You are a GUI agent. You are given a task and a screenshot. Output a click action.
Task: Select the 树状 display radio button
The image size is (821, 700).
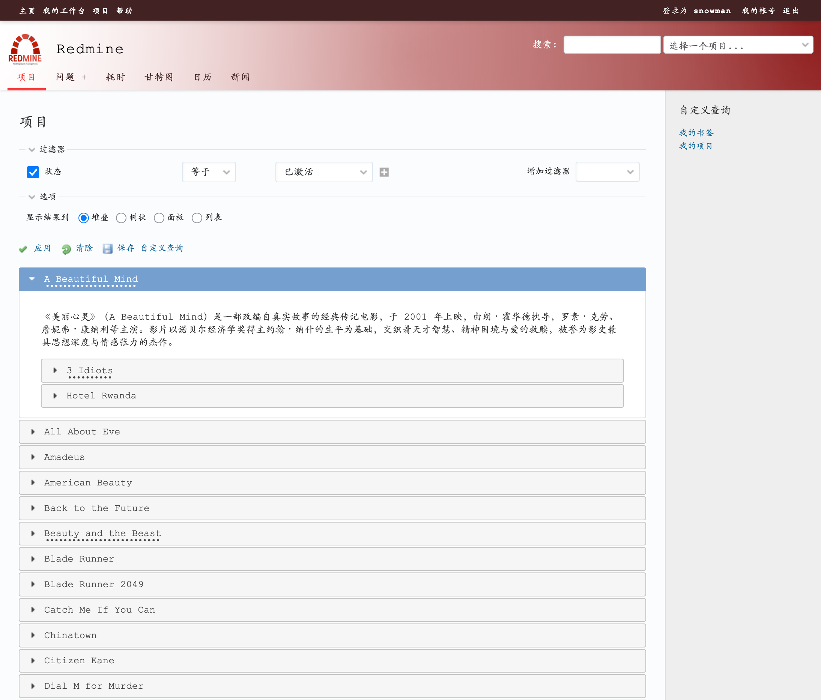[121, 218]
